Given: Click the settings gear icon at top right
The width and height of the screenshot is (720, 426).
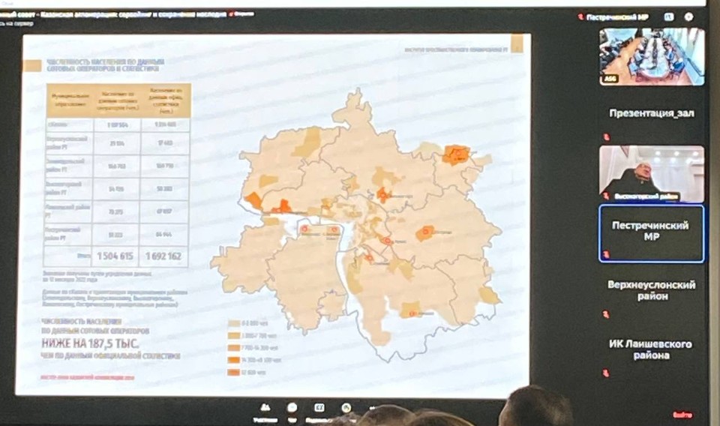Looking at the screenshot, I should [688, 16].
